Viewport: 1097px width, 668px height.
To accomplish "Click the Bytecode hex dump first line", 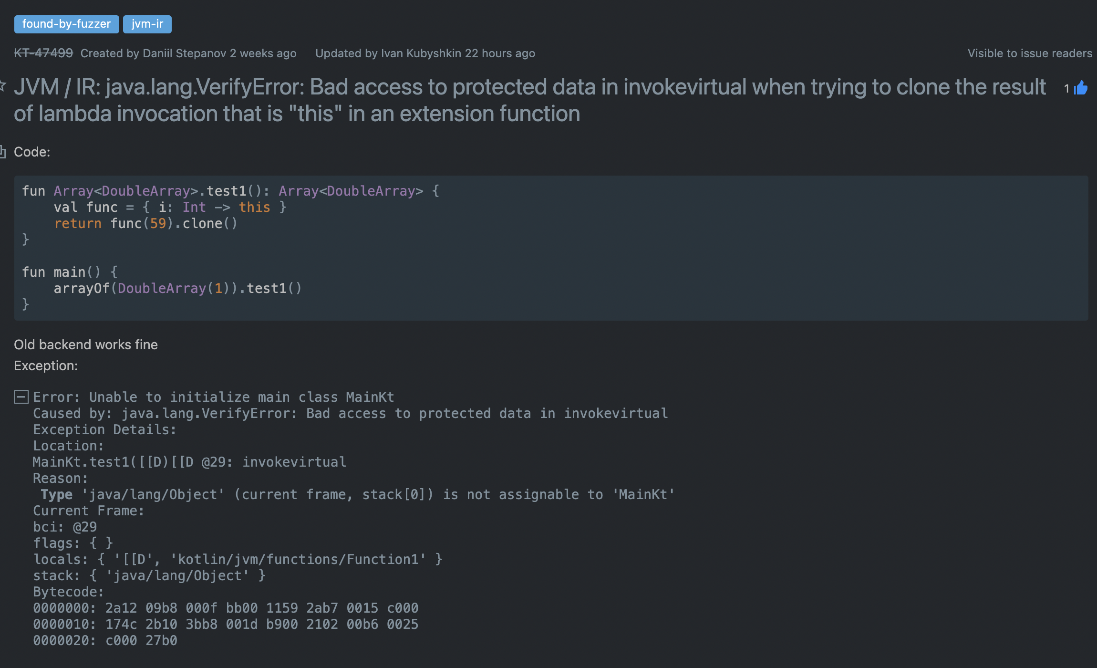I will tap(226, 608).
